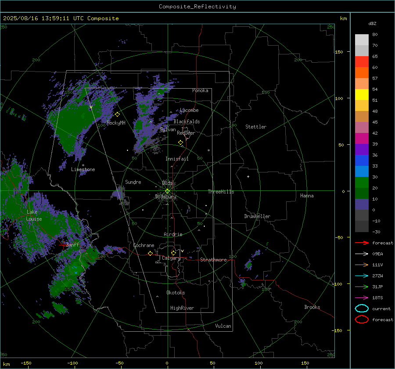Screen dimensions: 395x369
Task: Click the RedDeer city label
Action: point(186,133)
